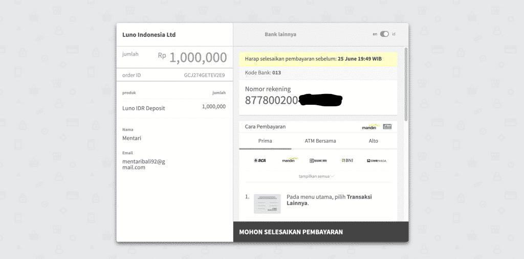Choose the Bank BRI logo
This screenshot has width=524, height=259.
318,160
